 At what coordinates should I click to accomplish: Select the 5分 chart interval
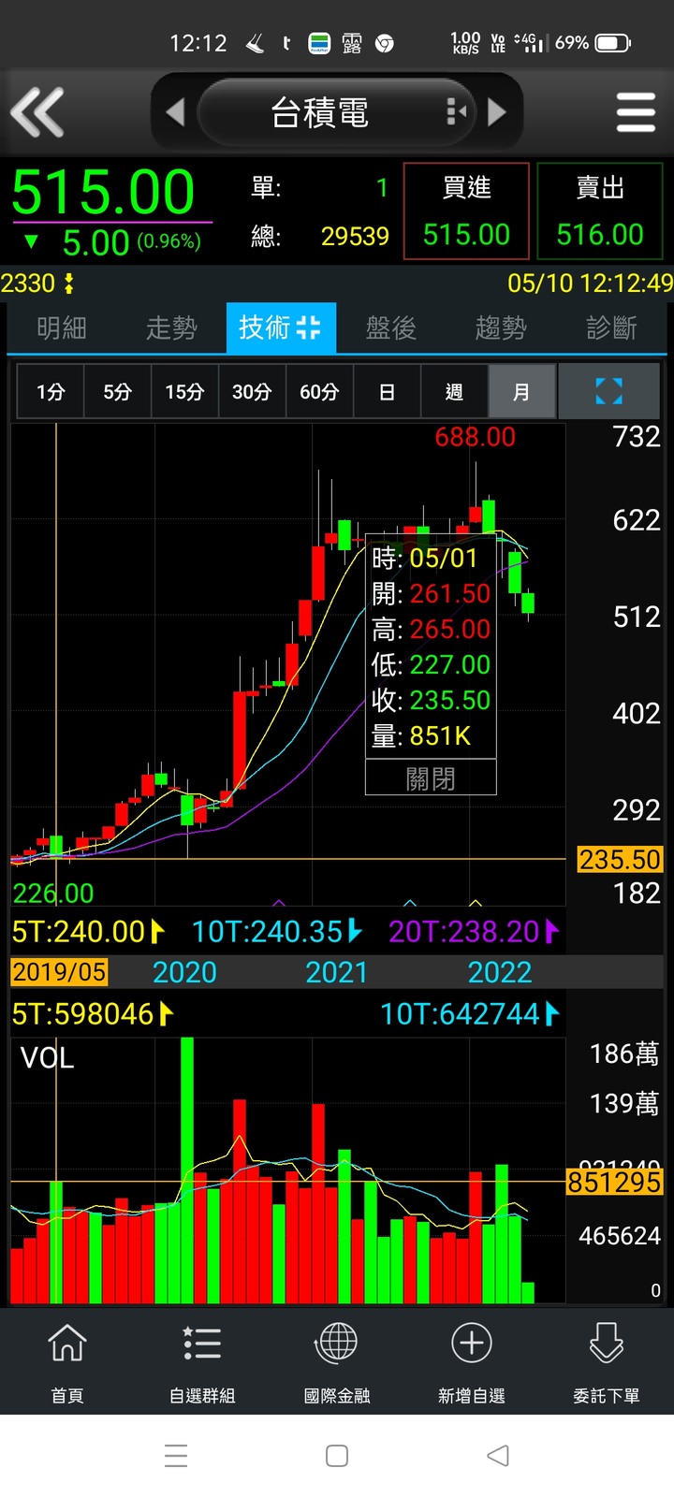coord(117,391)
